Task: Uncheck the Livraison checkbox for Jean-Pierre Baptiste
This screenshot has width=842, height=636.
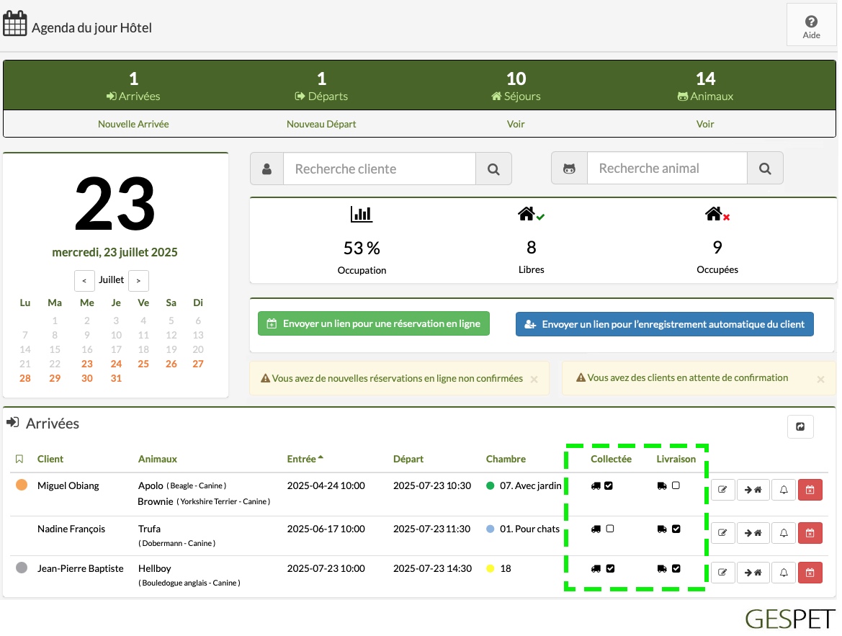Action: pyautogui.click(x=676, y=568)
